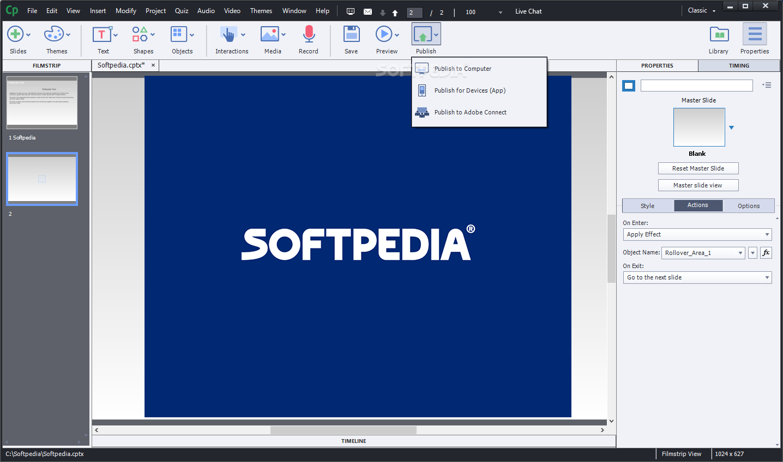
Task: Click the Media icon
Action: [x=270, y=34]
